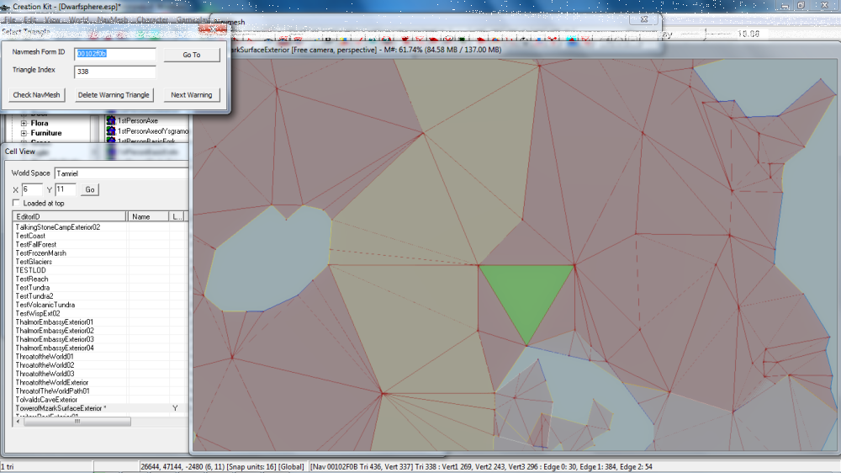The width and height of the screenshot is (841, 473).
Task: Select the TestTundra cell
Action: (x=33, y=287)
